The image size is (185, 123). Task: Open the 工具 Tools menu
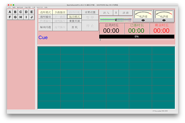[x=34, y=7]
